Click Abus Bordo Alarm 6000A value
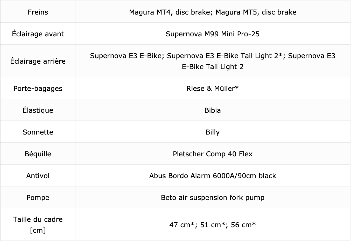 213,176
